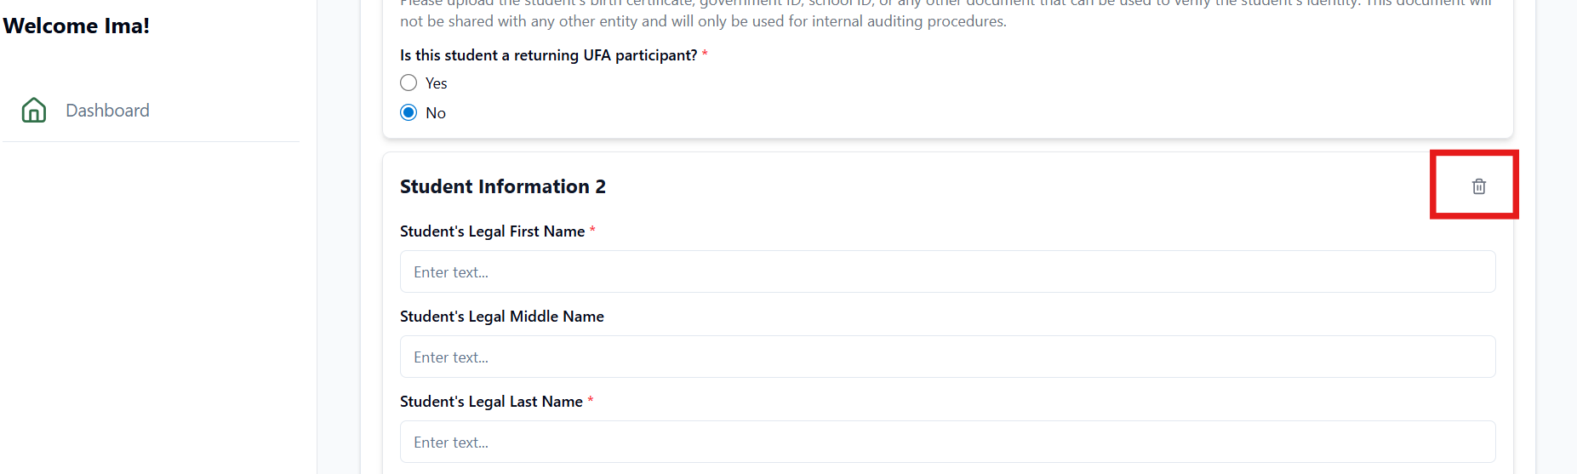Click the trash delete icon for Student Information 2
Screen dimensions: 1577x474
tap(1479, 186)
